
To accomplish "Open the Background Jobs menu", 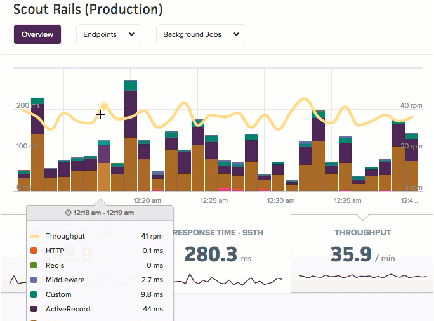I will [201, 34].
